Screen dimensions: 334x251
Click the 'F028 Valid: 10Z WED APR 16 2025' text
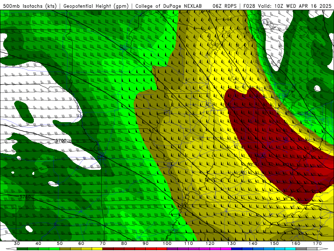point(287,6)
